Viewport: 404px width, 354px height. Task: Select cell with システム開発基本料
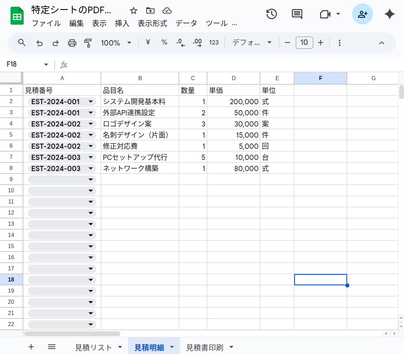point(140,101)
